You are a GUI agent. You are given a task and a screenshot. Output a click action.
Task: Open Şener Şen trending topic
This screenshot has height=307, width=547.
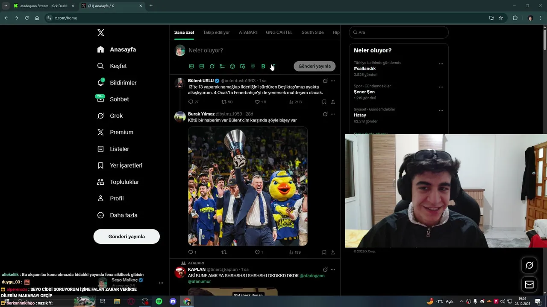coord(364,92)
